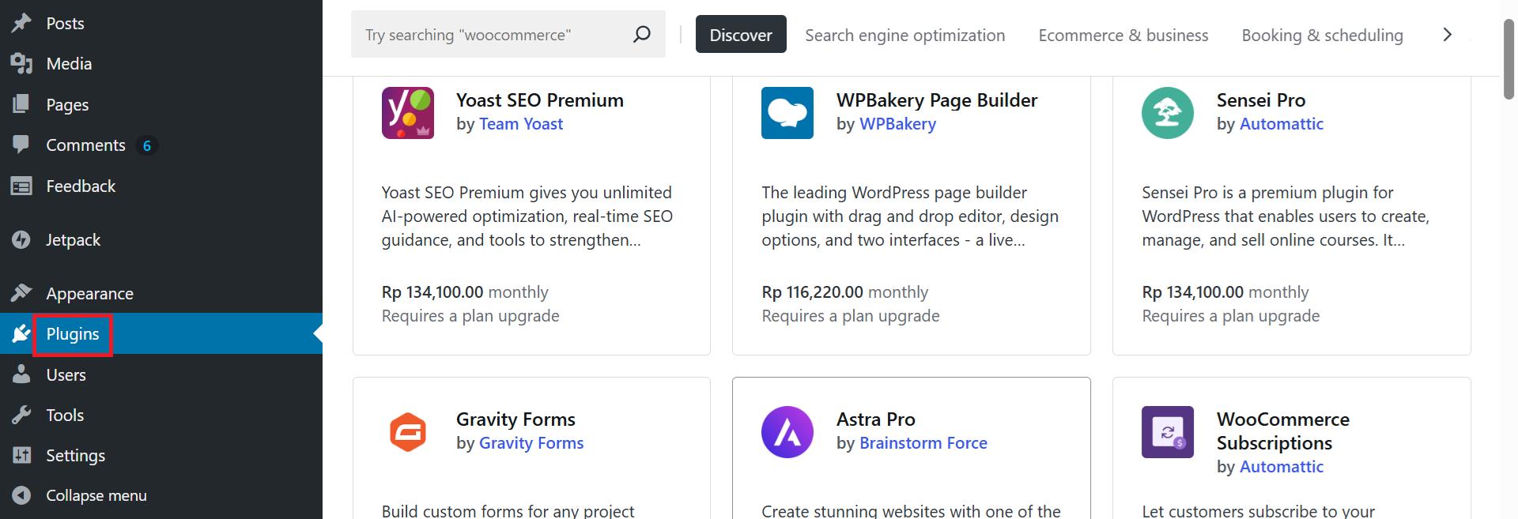Click the magnifier search icon
This screenshot has height=519, width=1518.
[x=642, y=34]
